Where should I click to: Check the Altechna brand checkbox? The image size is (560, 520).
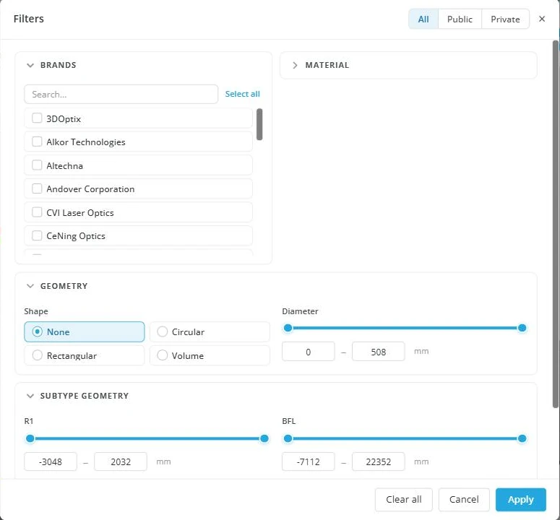pos(37,165)
